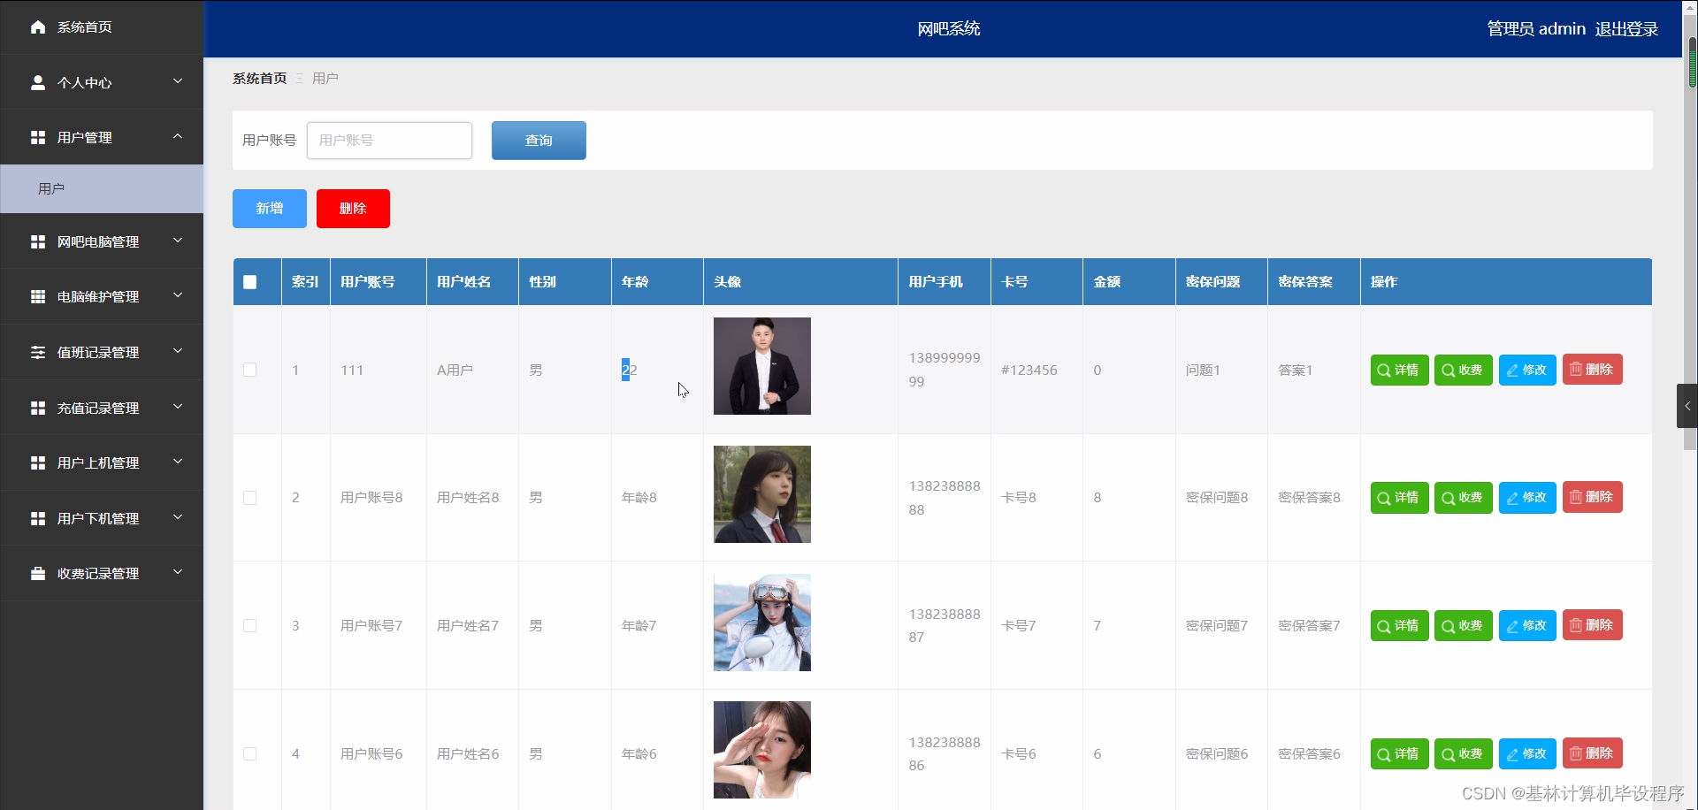Collapse the 用户管理 sidebar section
Screen dimensions: 1698x810
pos(102,137)
